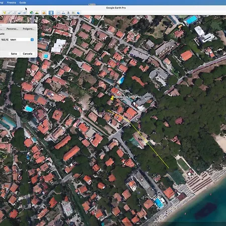The image size is (226, 226).
Task: Print the current map view
Action: (63, 13)
